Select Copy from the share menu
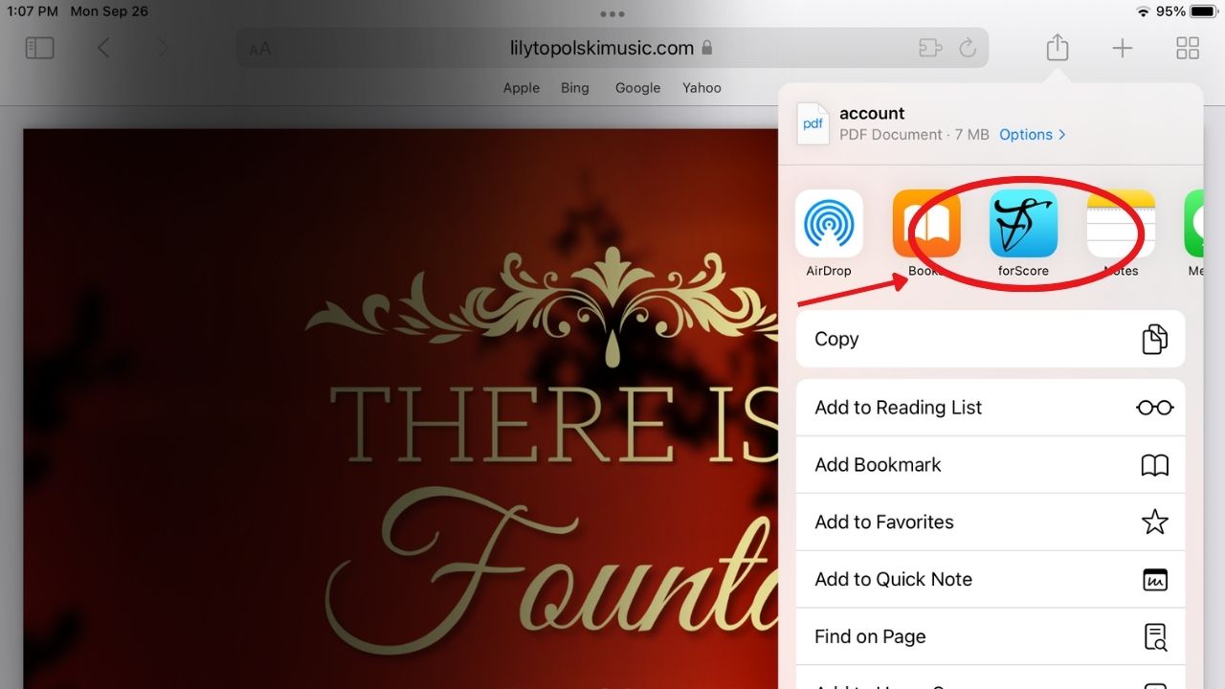This screenshot has height=689, width=1225. click(x=991, y=339)
